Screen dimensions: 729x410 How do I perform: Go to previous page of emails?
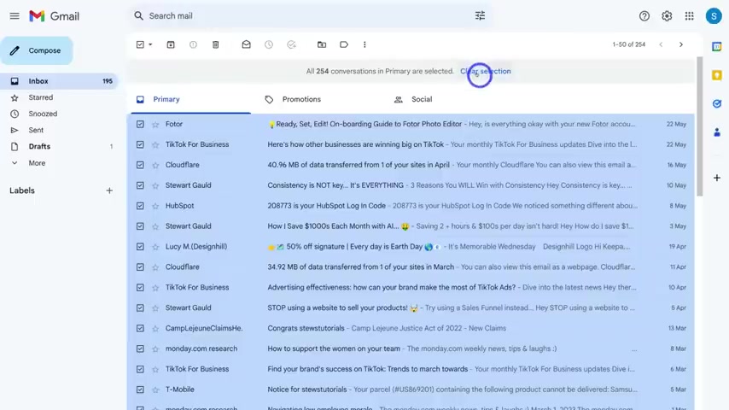point(661,44)
